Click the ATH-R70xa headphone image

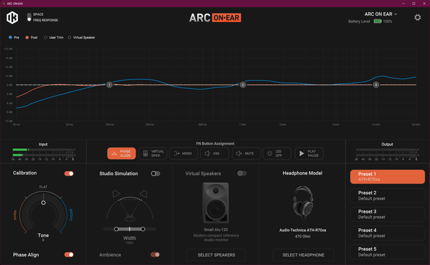tap(303, 203)
